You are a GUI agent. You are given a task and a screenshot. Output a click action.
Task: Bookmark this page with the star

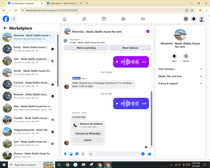pyautogui.click(x=192, y=10)
